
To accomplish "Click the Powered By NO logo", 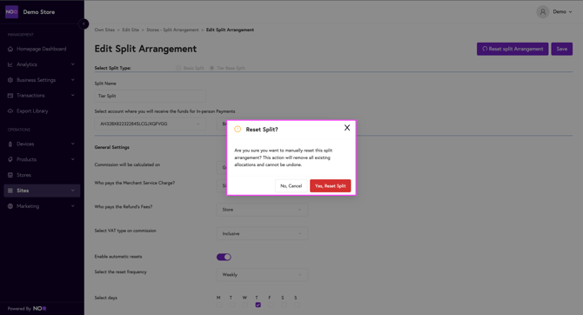I will coord(39,308).
